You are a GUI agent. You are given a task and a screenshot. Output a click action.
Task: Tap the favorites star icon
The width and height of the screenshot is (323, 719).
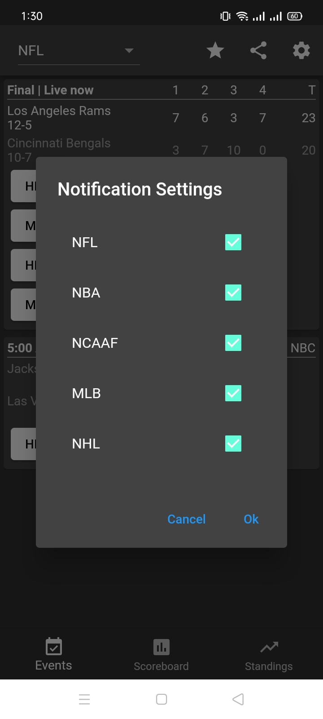tap(215, 50)
